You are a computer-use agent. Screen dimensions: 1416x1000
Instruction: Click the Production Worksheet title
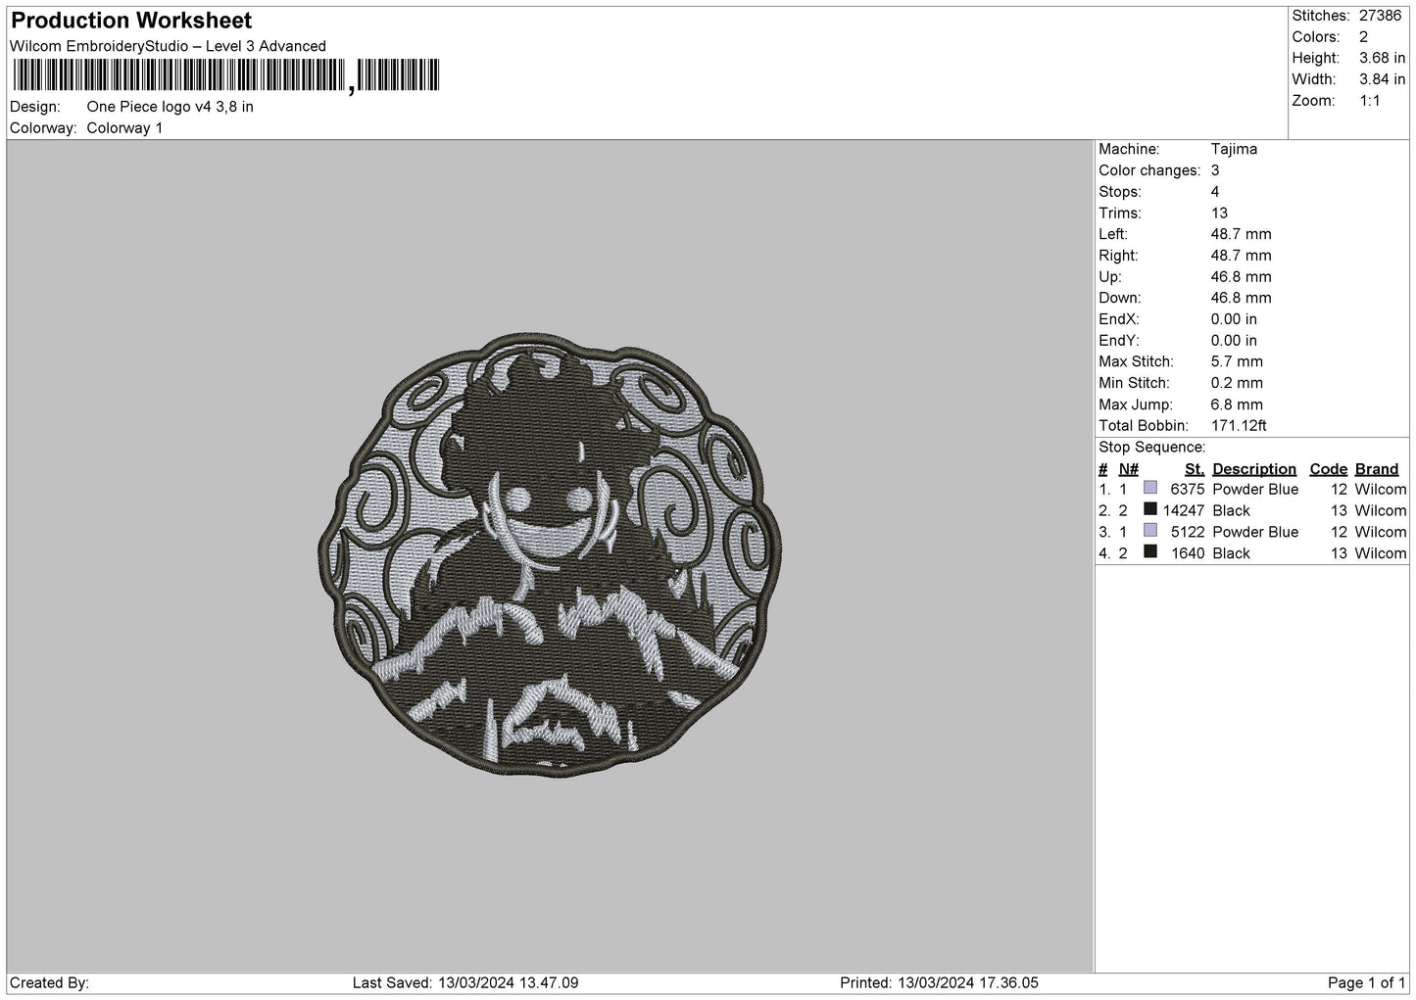(131, 21)
